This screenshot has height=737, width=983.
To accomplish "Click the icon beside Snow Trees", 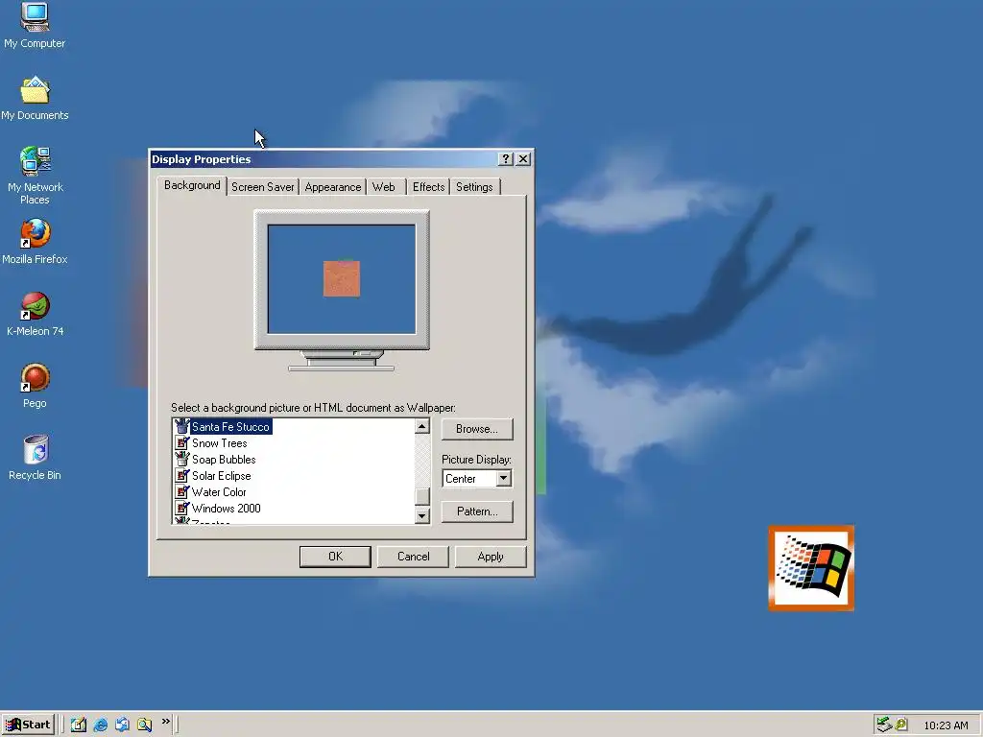I will tap(181, 443).
